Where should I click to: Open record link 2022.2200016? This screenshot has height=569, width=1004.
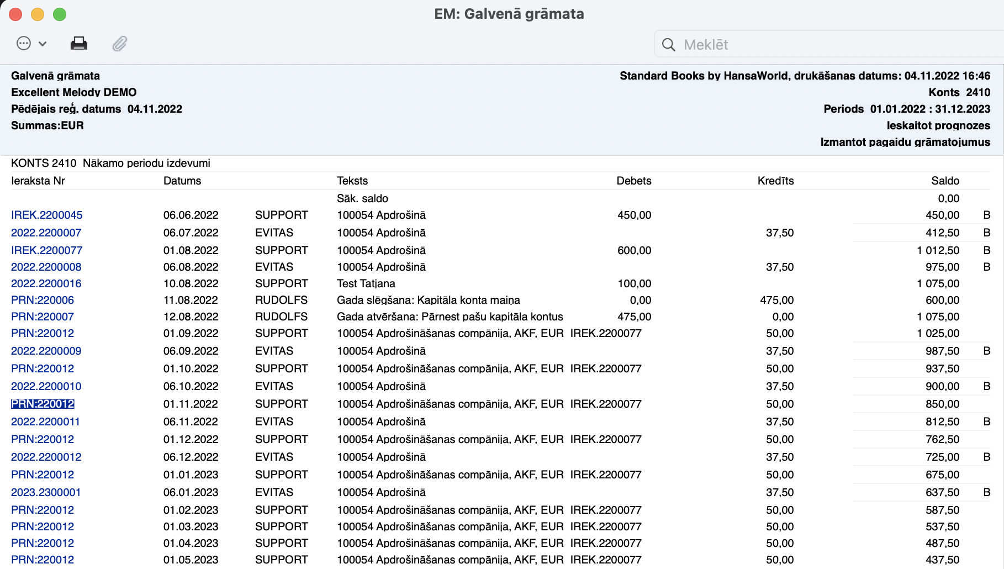click(46, 283)
